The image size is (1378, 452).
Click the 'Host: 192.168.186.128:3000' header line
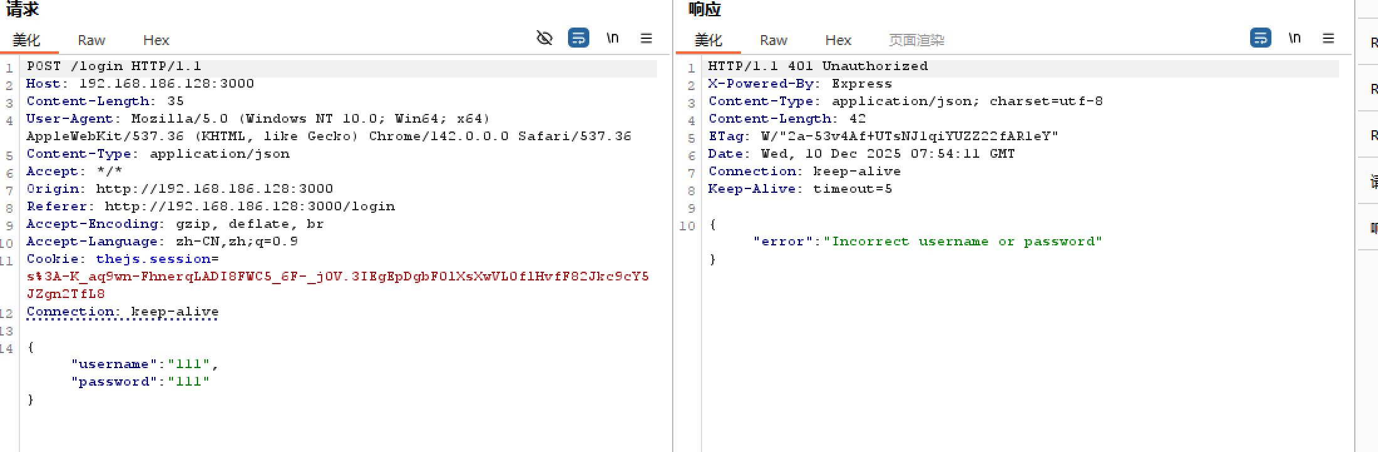click(140, 84)
